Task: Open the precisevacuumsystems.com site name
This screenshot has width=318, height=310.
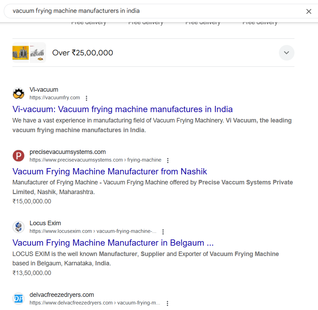Action: pos(67,152)
